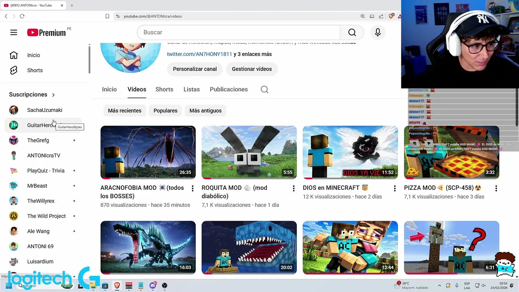
Task: Open options for ROQUITA MOD video
Action: pos(294,189)
